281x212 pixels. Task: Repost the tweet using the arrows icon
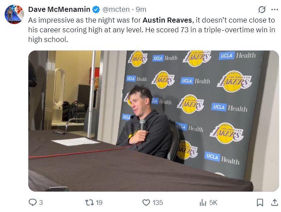tap(89, 203)
